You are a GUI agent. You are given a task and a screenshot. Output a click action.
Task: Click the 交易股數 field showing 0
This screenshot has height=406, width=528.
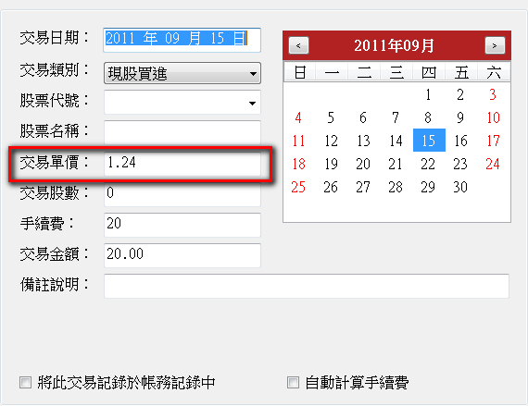(x=182, y=194)
